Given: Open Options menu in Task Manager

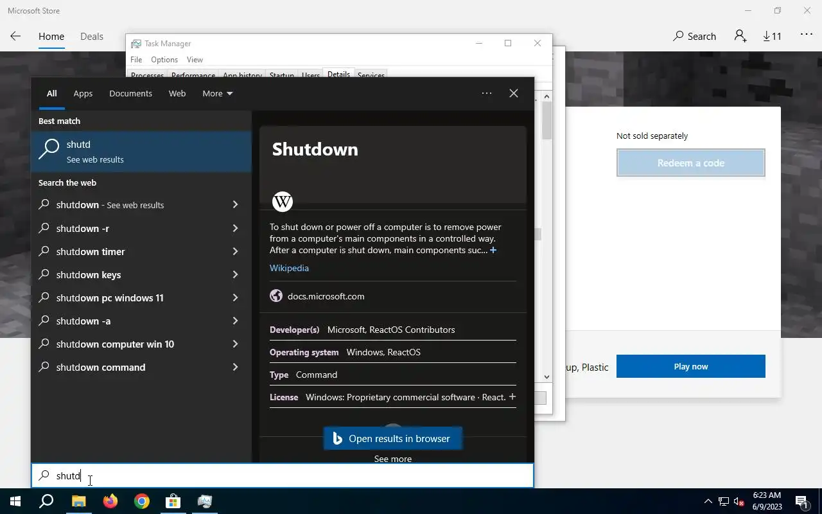Looking at the screenshot, I should 164,59.
